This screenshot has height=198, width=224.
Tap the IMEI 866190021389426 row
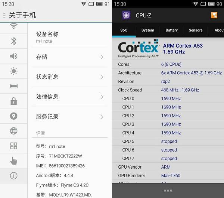(x=60, y=166)
